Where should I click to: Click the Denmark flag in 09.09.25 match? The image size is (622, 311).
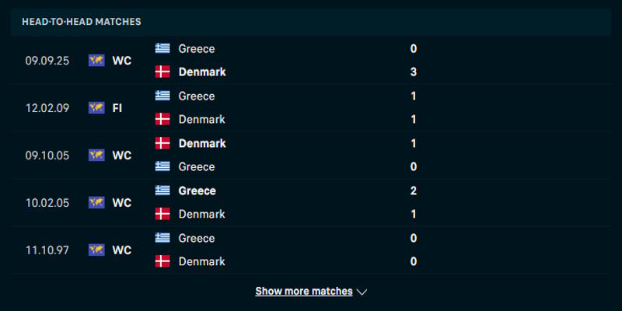(162, 72)
